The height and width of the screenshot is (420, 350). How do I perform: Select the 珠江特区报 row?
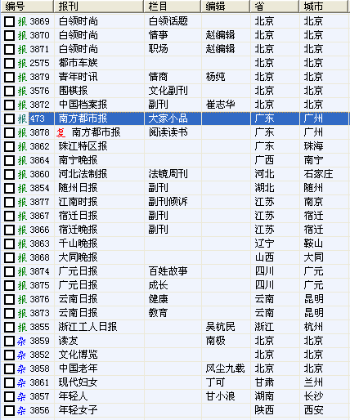point(175,146)
